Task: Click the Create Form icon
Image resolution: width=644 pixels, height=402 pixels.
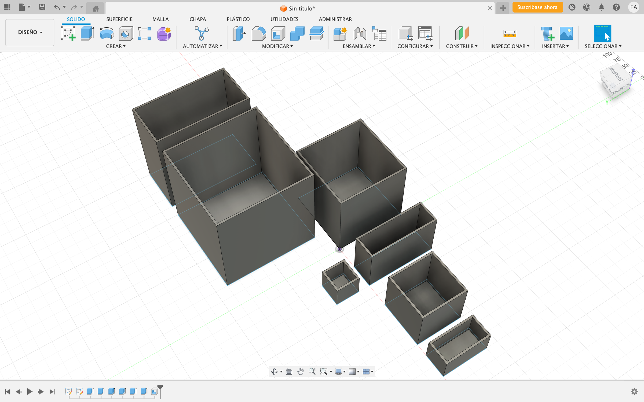Action: click(164, 33)
